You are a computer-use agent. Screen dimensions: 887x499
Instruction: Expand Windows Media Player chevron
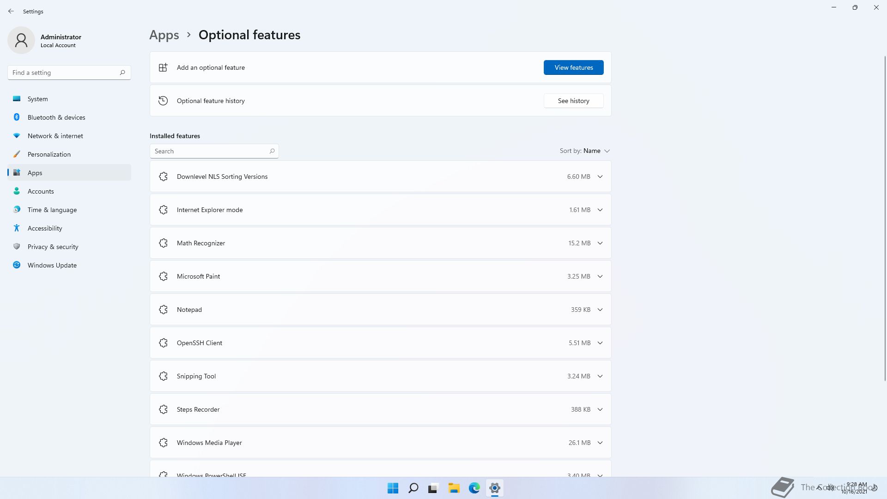click(x=600, y=443)
